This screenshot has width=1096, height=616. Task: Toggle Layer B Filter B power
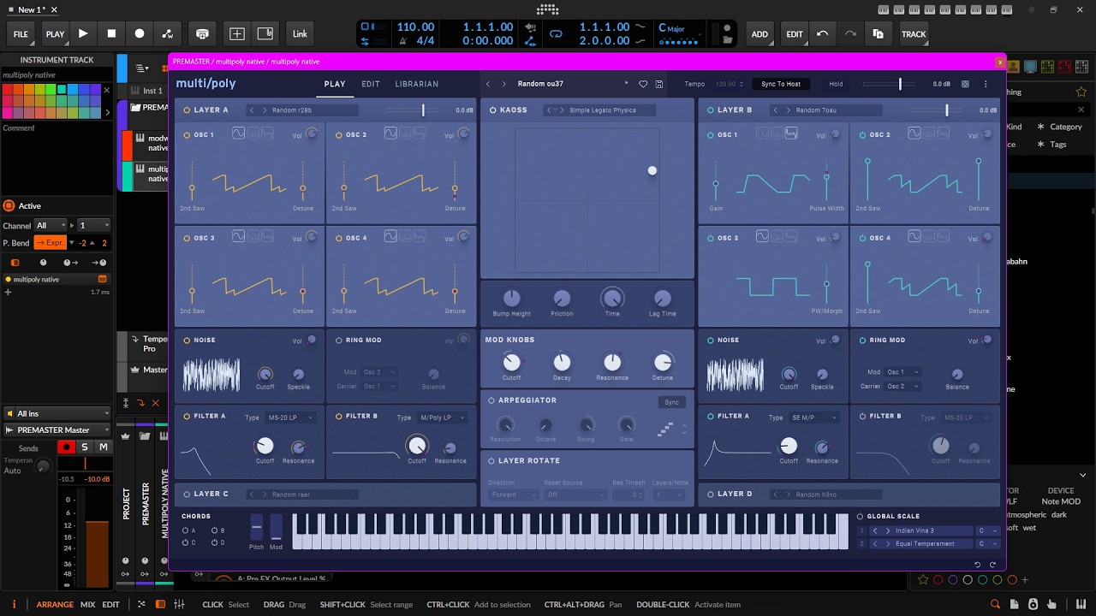click(x=861, y=416)
